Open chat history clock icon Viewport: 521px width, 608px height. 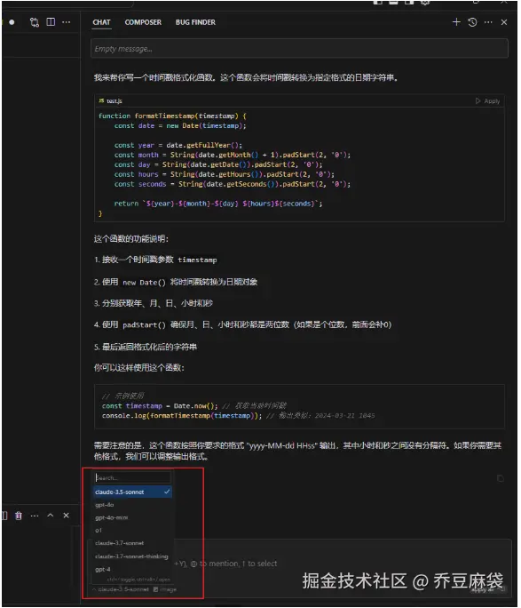point(472,22)
